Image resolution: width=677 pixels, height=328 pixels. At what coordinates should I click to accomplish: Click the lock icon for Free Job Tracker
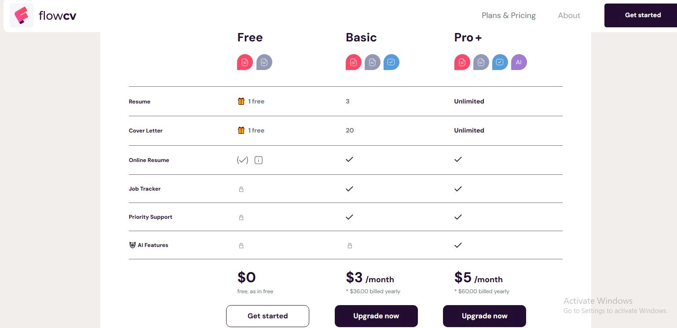point(241,189)
